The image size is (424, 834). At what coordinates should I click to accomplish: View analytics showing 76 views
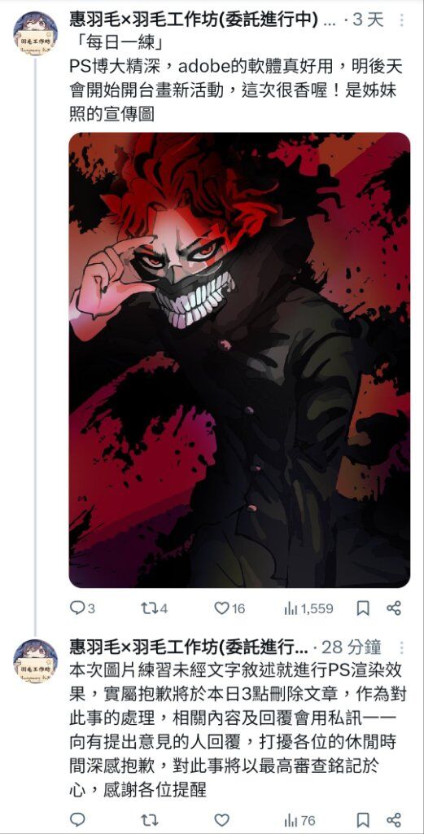300,820
